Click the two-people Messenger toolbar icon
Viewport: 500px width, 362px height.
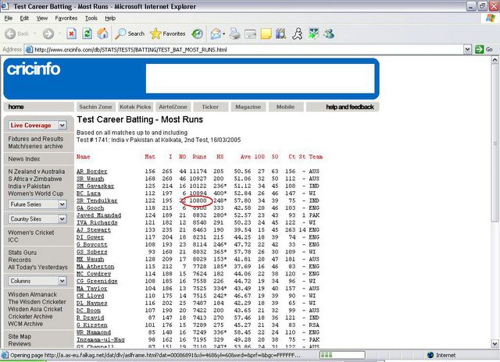pyautogui.click(x=329, y=34)
